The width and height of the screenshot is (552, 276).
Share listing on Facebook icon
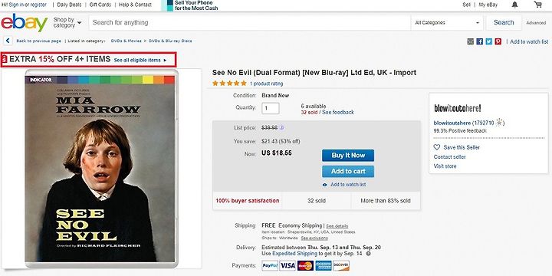click(479, 41)
